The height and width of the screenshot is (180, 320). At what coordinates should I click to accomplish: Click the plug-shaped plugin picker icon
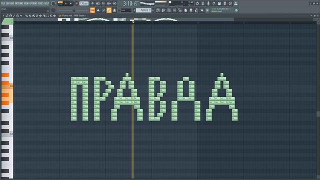pyautogui.click(x=191, y=10)
